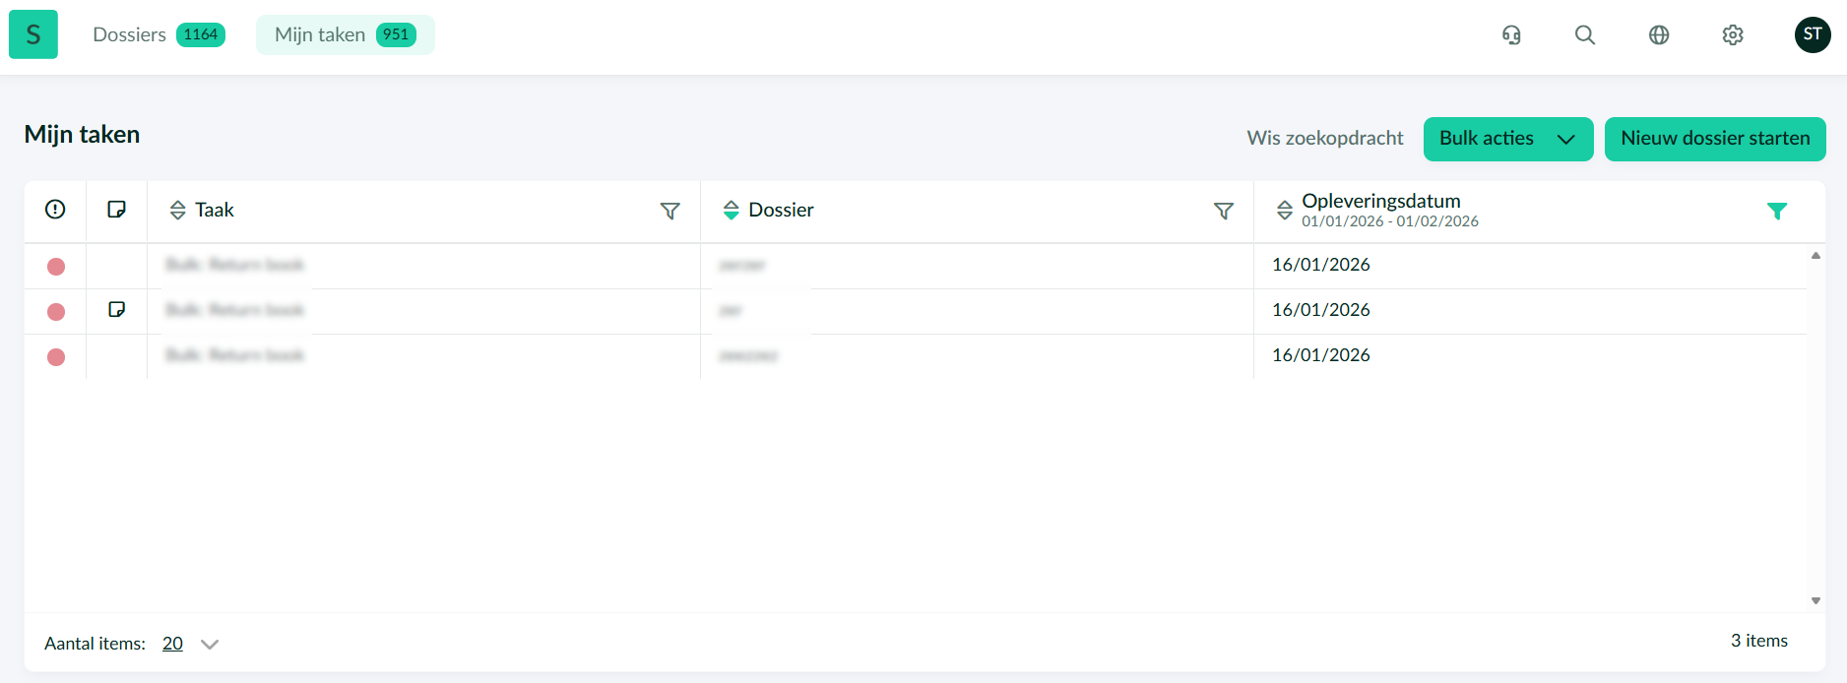Click the 951 tasks count badge
1847x683 pixels.
[396, 34]
